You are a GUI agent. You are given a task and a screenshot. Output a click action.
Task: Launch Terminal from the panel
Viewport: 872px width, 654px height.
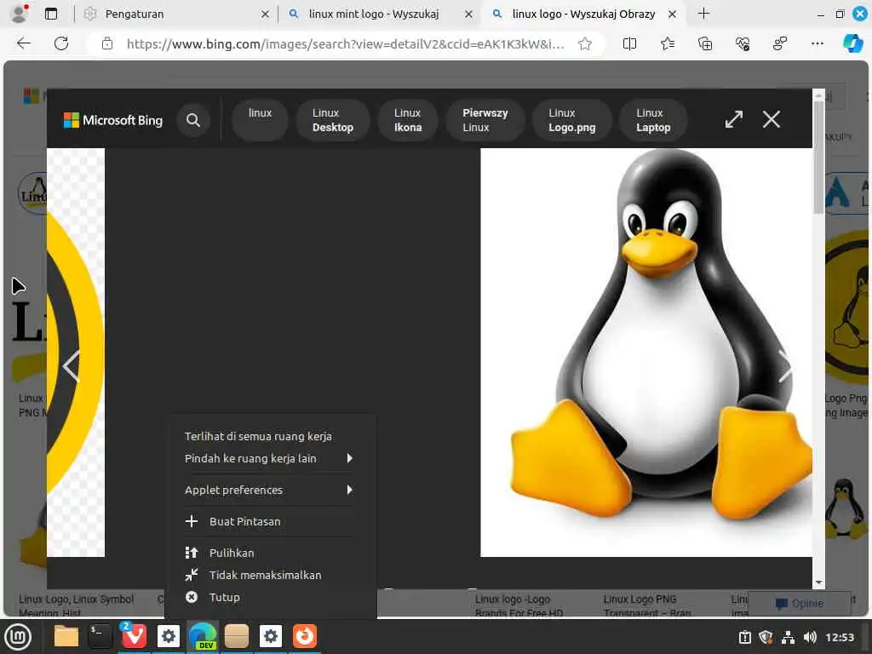tap(100, 636)
